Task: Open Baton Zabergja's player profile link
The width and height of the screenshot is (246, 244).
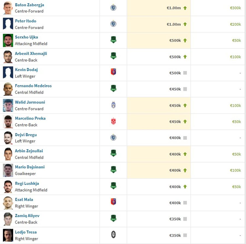Action: coord(30,5)
